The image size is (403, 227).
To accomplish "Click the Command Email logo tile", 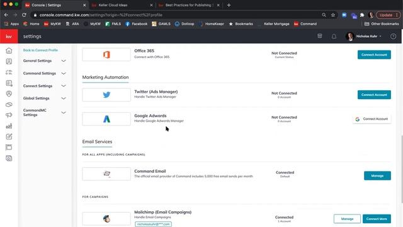I will 106,174.
